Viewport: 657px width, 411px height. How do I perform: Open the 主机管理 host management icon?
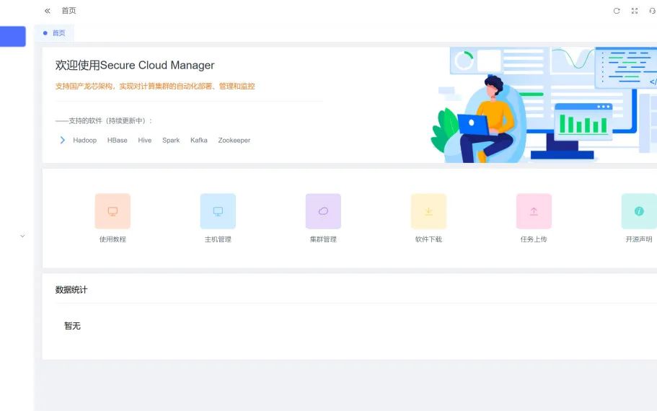point(218,211)
